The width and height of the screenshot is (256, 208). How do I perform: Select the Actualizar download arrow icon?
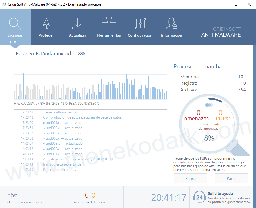[77, 23]
